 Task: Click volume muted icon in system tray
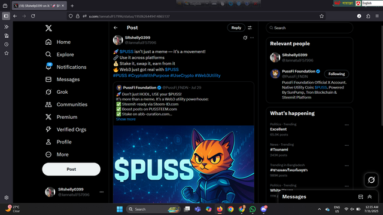tap(352, 209)
